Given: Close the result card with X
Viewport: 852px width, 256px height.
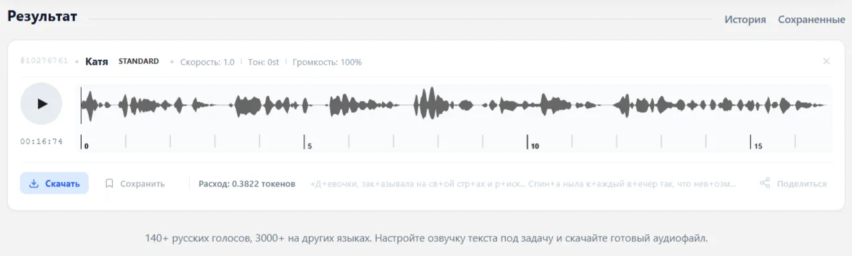Looking at the screenshot, I should pyautogui.click(x=826, y=61).
